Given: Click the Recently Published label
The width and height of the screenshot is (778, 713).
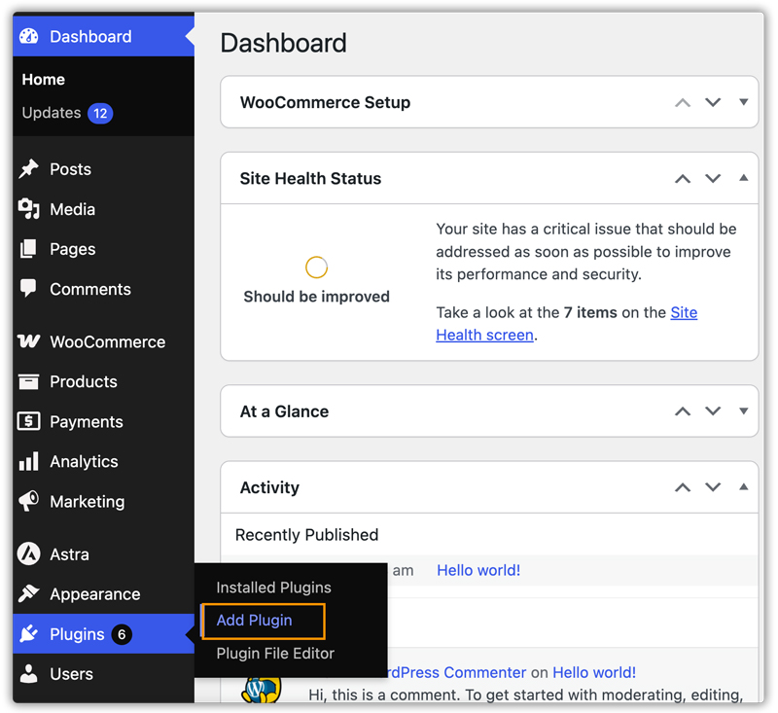Looking at the screenshot, I should point(306,534).
